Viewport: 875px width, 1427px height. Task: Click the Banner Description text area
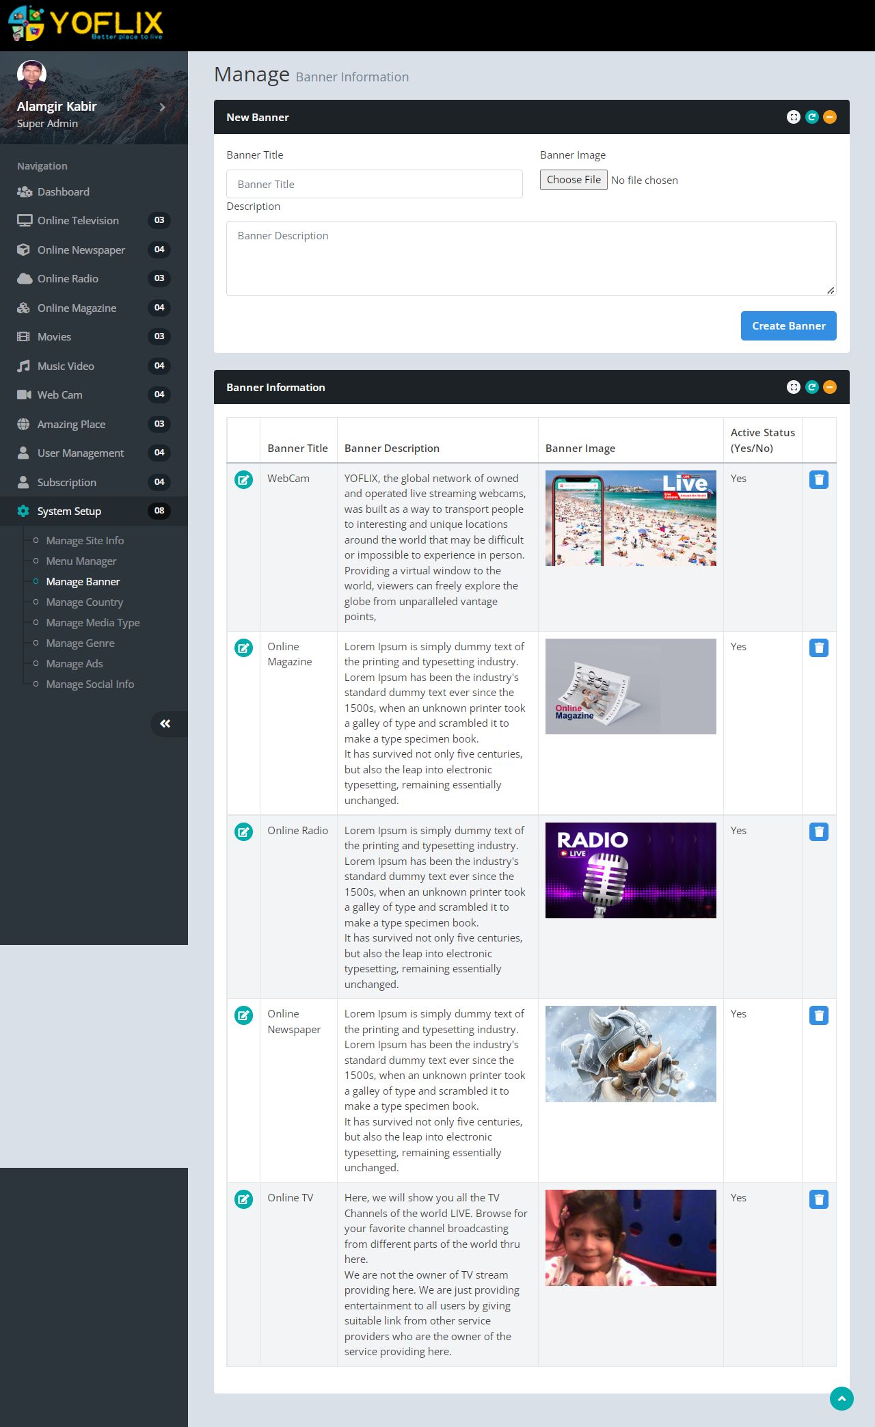point(531,258)
